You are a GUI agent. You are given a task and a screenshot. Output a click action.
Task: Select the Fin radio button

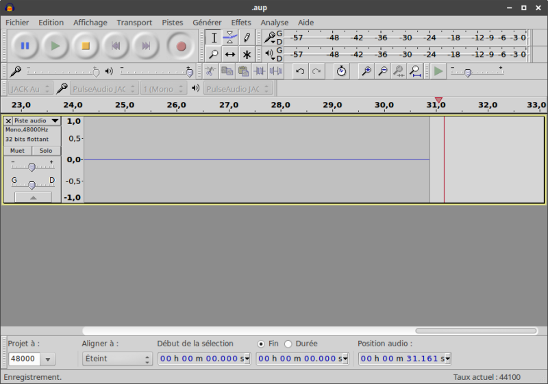point(261,344)
